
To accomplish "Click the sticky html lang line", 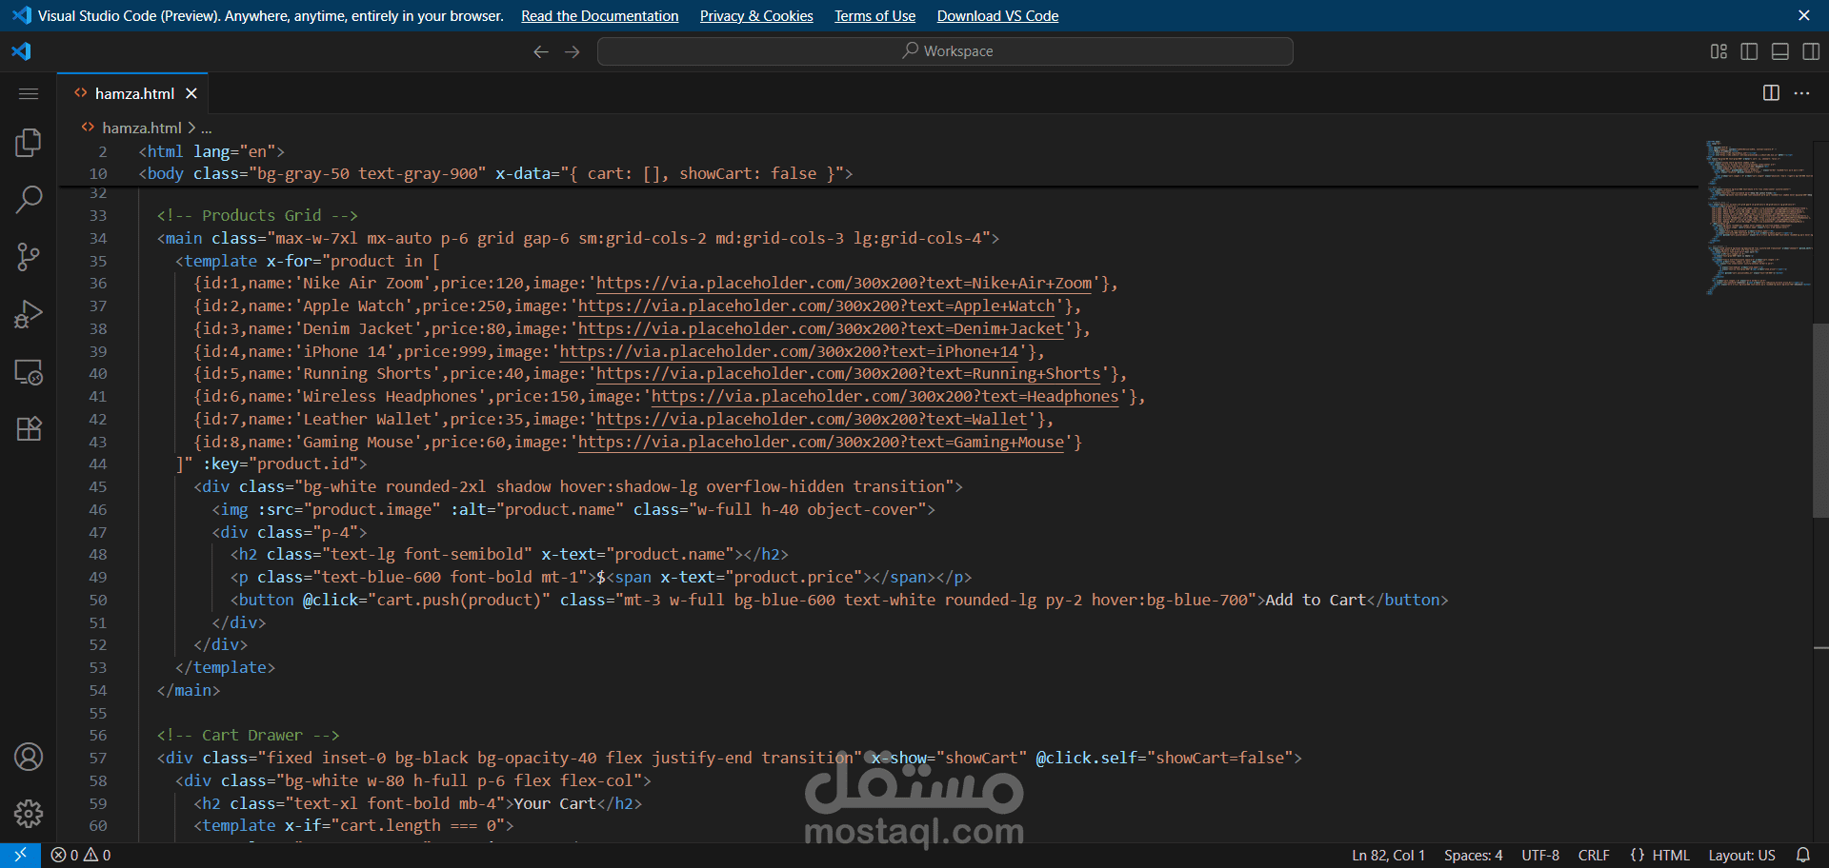I will point(211,151).
